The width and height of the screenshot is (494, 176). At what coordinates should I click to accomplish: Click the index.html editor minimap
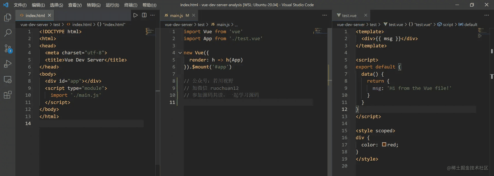coord(149,32)
